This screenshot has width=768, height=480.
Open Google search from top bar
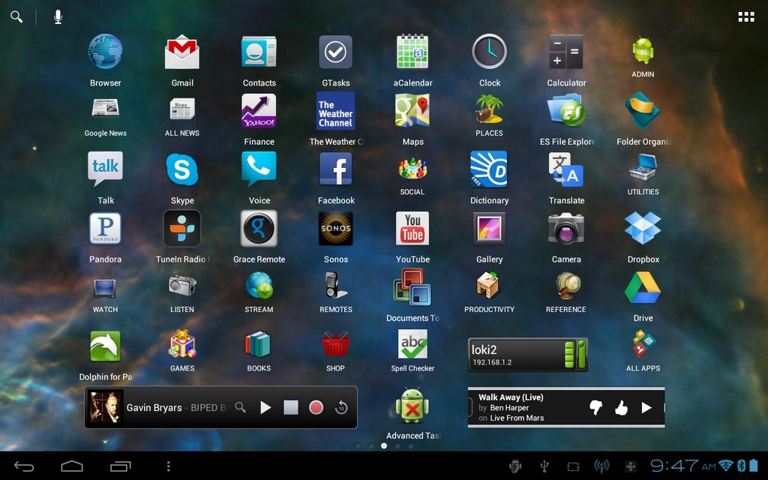point(16,16)
